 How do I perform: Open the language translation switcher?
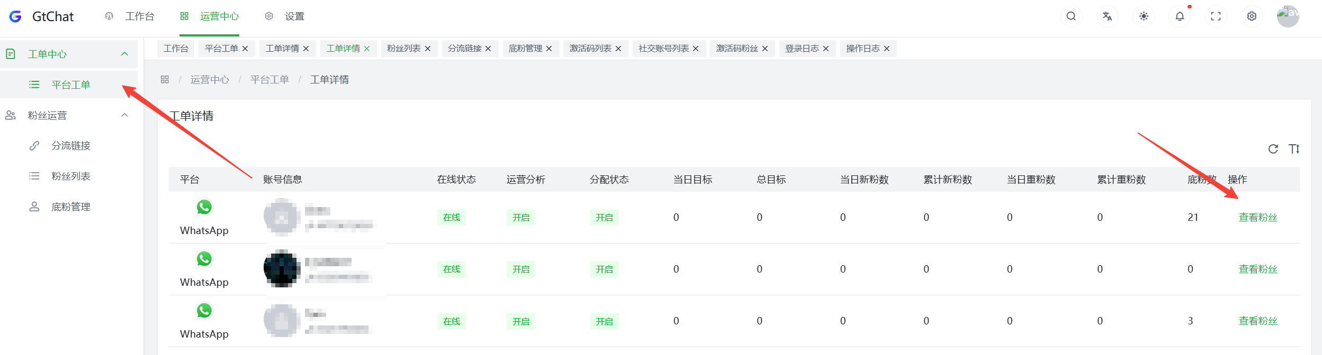click(1107, 16)
